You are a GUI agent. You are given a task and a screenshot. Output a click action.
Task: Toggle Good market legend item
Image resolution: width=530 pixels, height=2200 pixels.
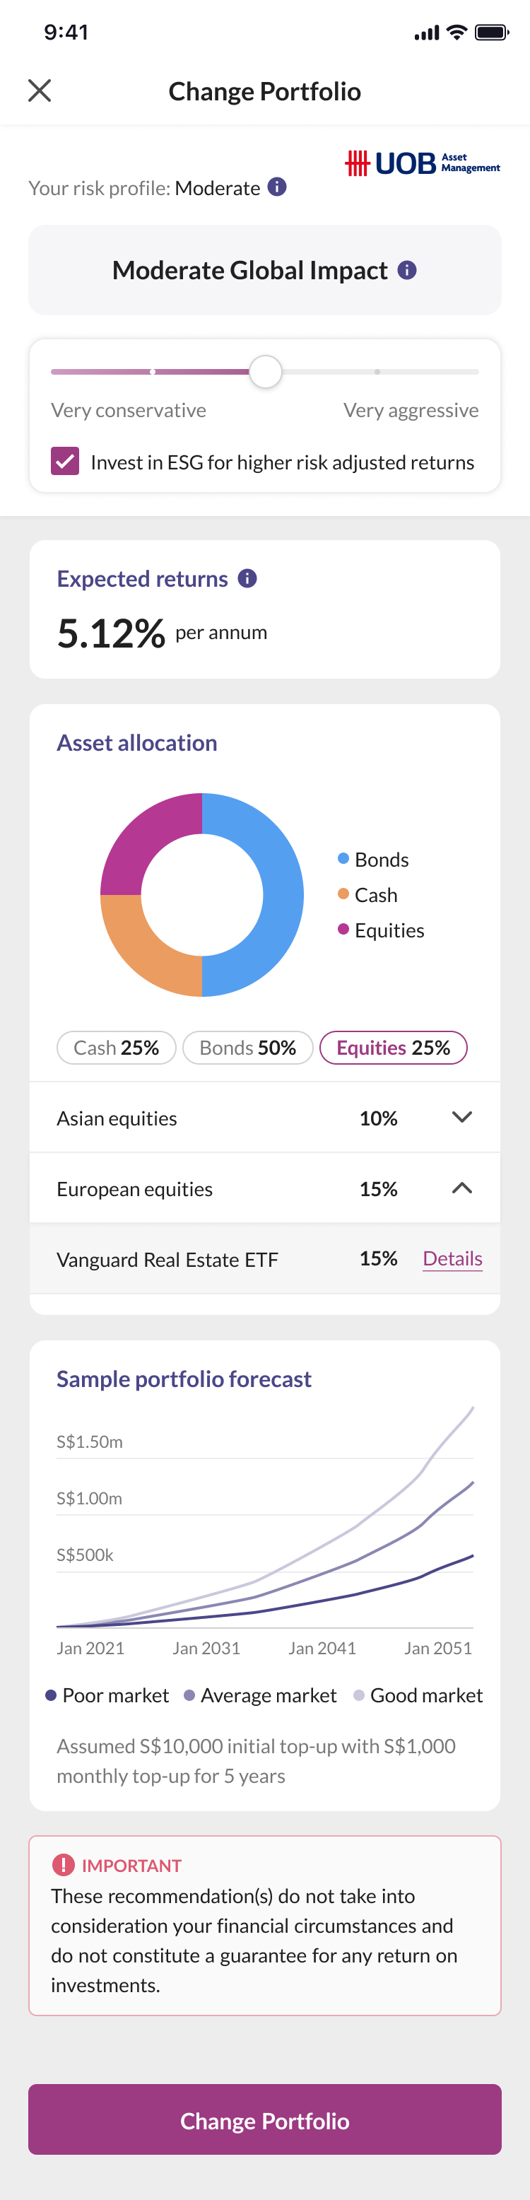pos(418,1695)
